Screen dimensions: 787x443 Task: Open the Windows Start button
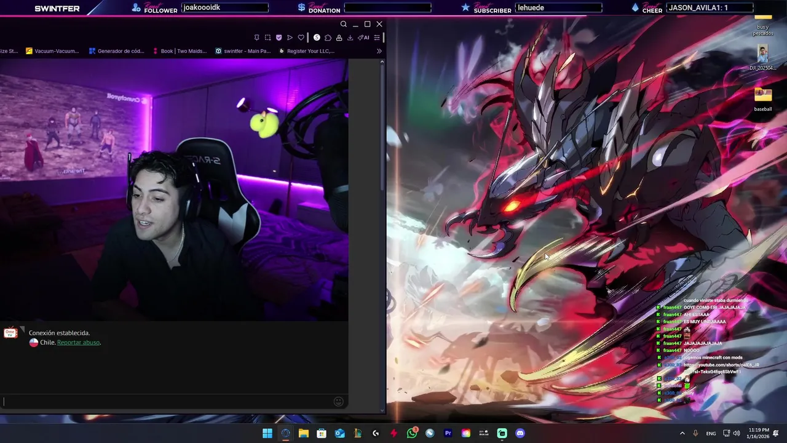(x=267, y=433)
